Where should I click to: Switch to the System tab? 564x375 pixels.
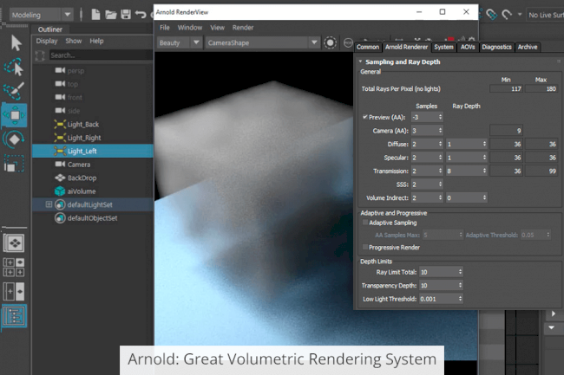[443, 47]
